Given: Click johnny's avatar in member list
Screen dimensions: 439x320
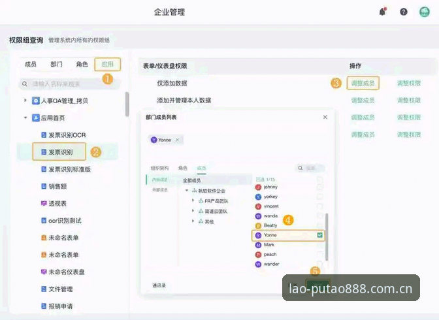Looking at the screenshot, I should pos(258,187).
